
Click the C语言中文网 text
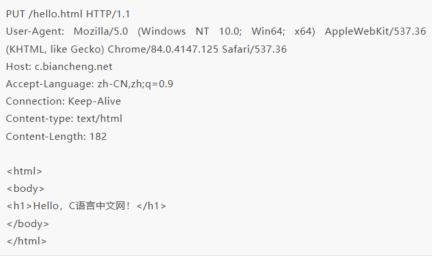click(x=97, y=206)
